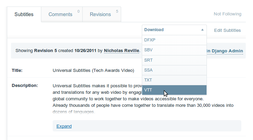253x140 pixels.
Task: Click the Download dropdown arrow icon
Action: tap(202, 30)
